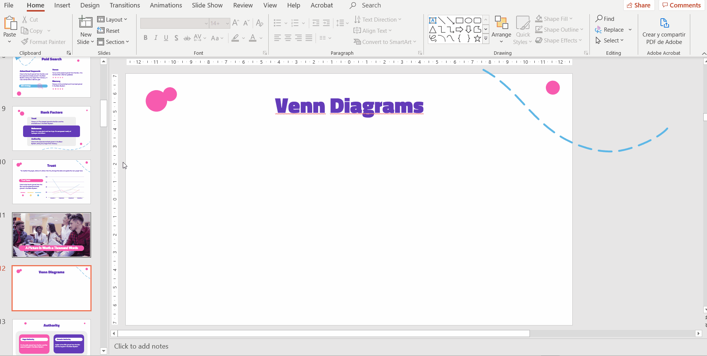Click the Share button
The image size is (707, 356).
pos(639,5)
